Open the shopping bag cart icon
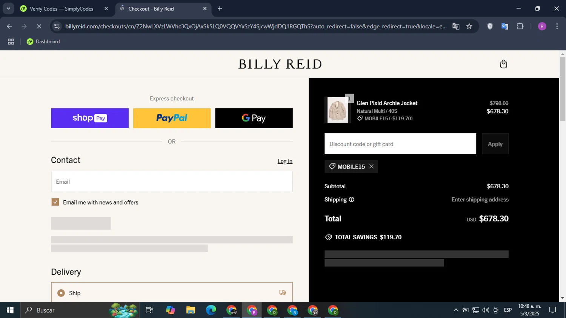This screenshot has width=566, height=318. click(503, 64)
